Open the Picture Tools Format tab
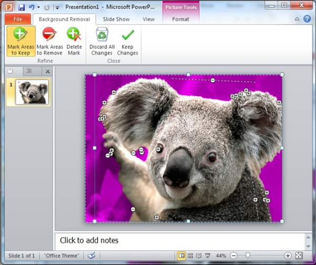Screen dimensions: 316x265 (181, 19)
